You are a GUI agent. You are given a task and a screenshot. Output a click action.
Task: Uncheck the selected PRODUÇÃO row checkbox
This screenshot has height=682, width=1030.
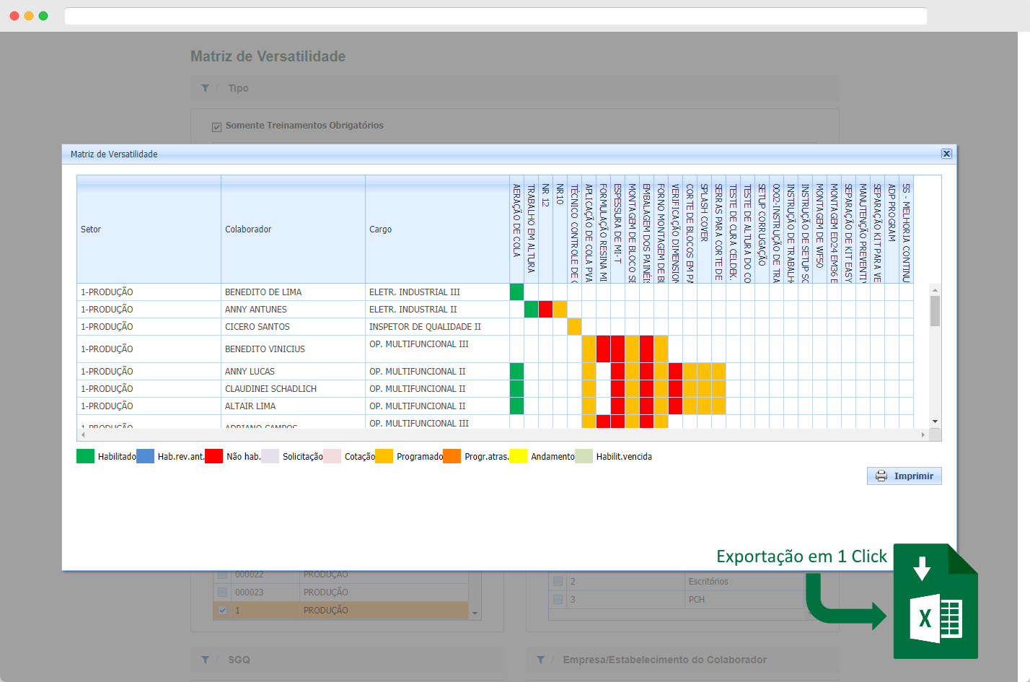coord(222,610)
